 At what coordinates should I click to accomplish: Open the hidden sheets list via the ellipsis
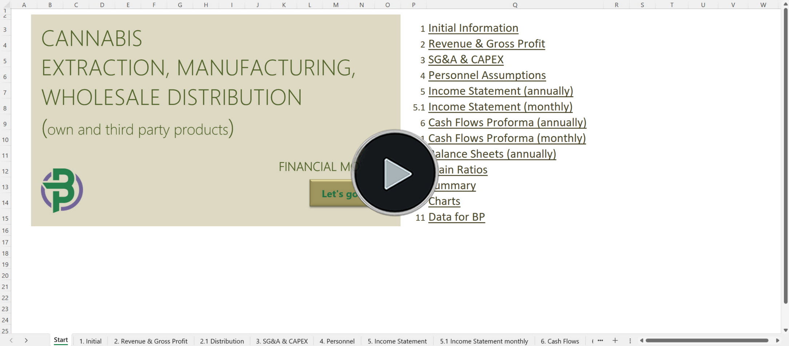(x=600, y=341)
